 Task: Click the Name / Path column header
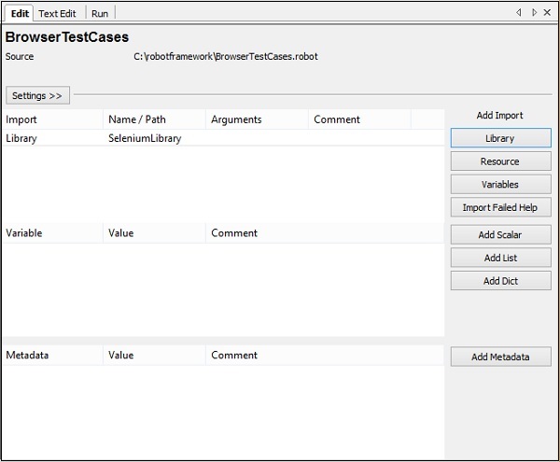(134, 119)
